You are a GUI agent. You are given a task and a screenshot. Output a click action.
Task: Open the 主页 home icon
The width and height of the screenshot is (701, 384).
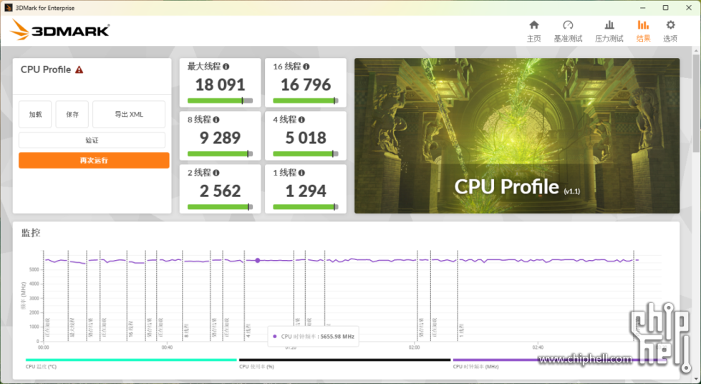pyautogui.click(x=533, y=25)
